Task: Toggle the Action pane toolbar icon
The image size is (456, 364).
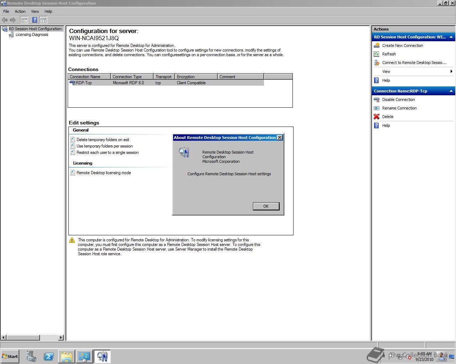Action: (43, 20)
